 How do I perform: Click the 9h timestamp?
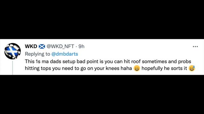pyautogui.click(x=82, y=46)
